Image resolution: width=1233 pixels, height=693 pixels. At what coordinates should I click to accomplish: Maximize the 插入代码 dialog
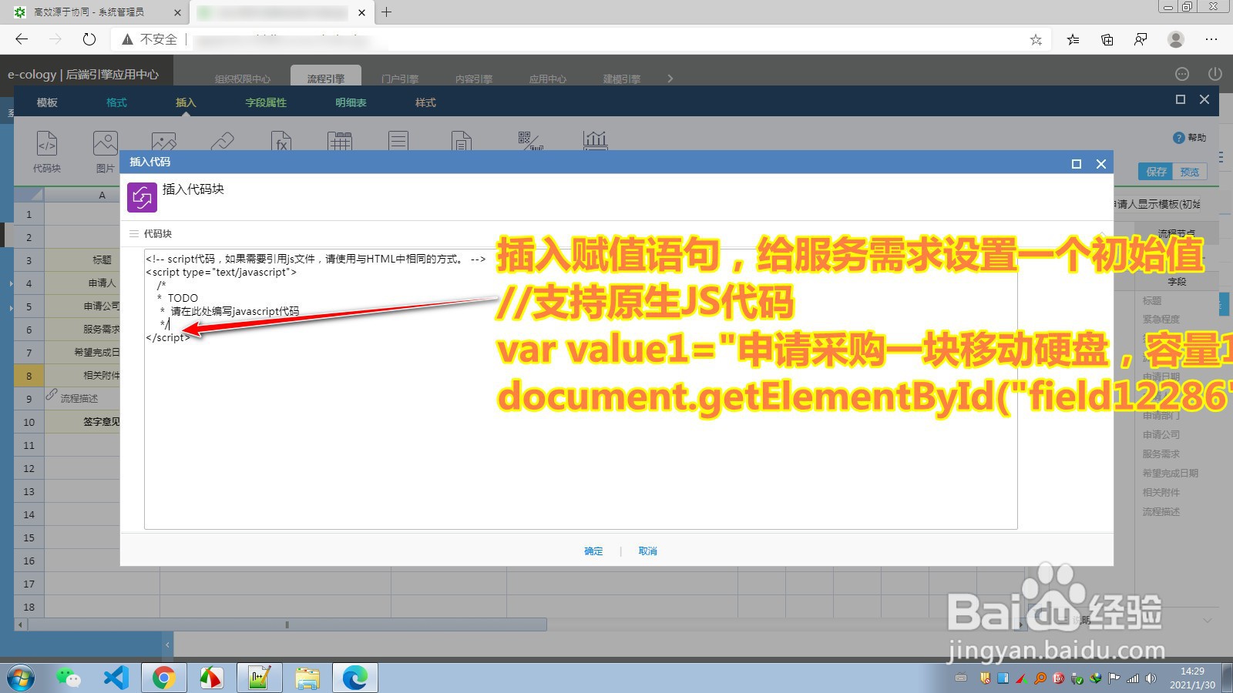pos(1077,163)
